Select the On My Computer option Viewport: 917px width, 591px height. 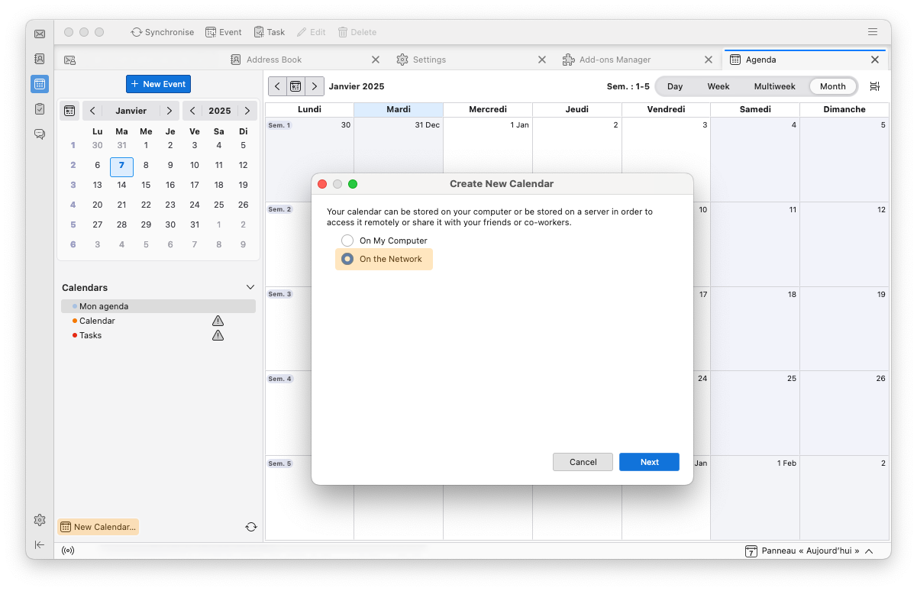[x=347, y=240]
